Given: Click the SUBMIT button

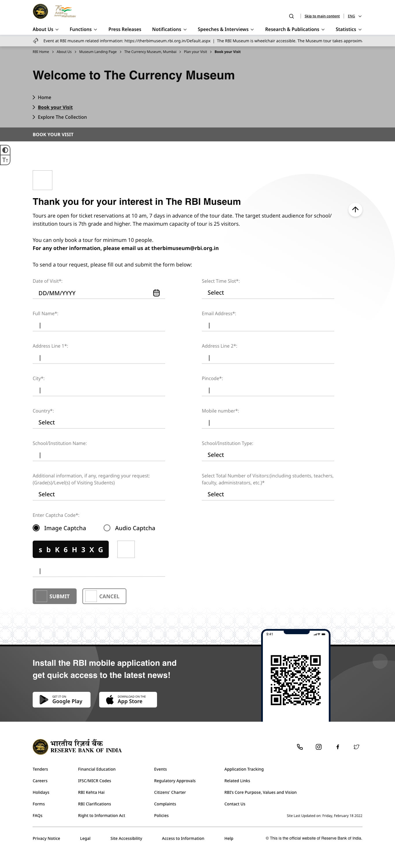Looking at the screenshot, I should pos(55,596).
